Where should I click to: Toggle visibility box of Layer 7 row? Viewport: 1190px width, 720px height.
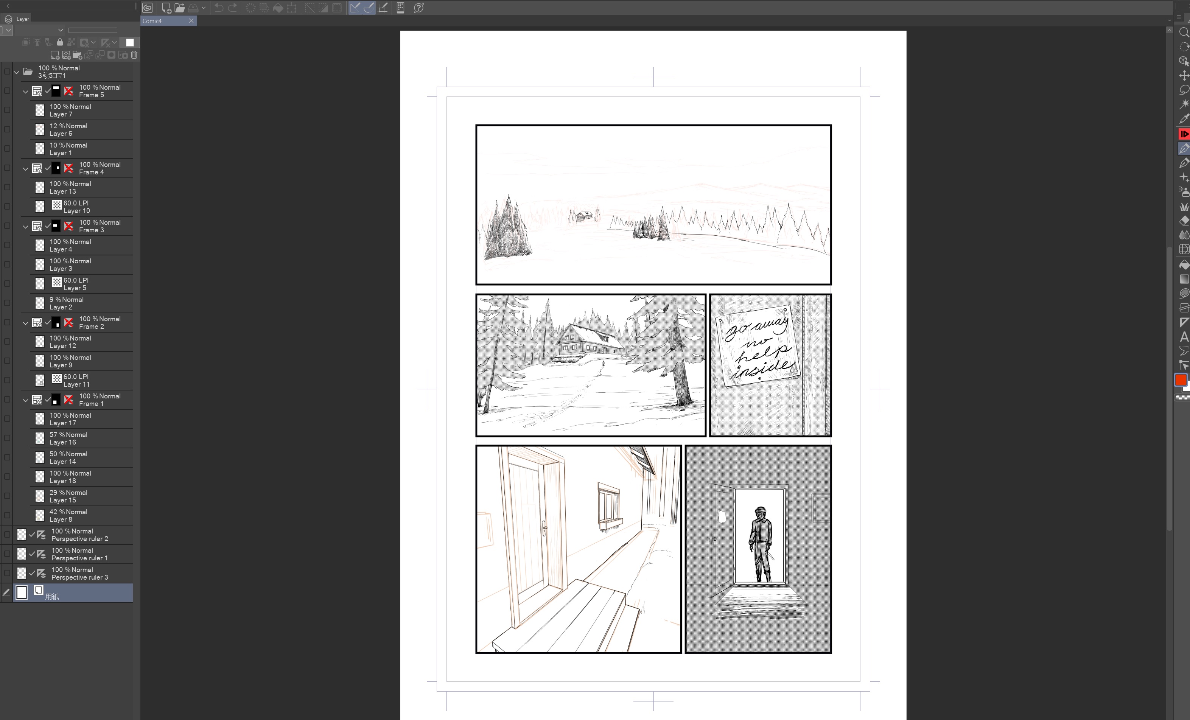7,110
